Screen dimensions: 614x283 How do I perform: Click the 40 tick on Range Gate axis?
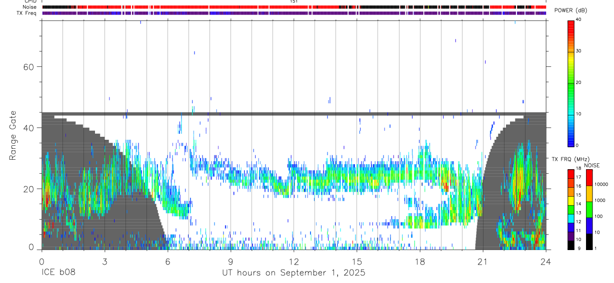[29, 128]
